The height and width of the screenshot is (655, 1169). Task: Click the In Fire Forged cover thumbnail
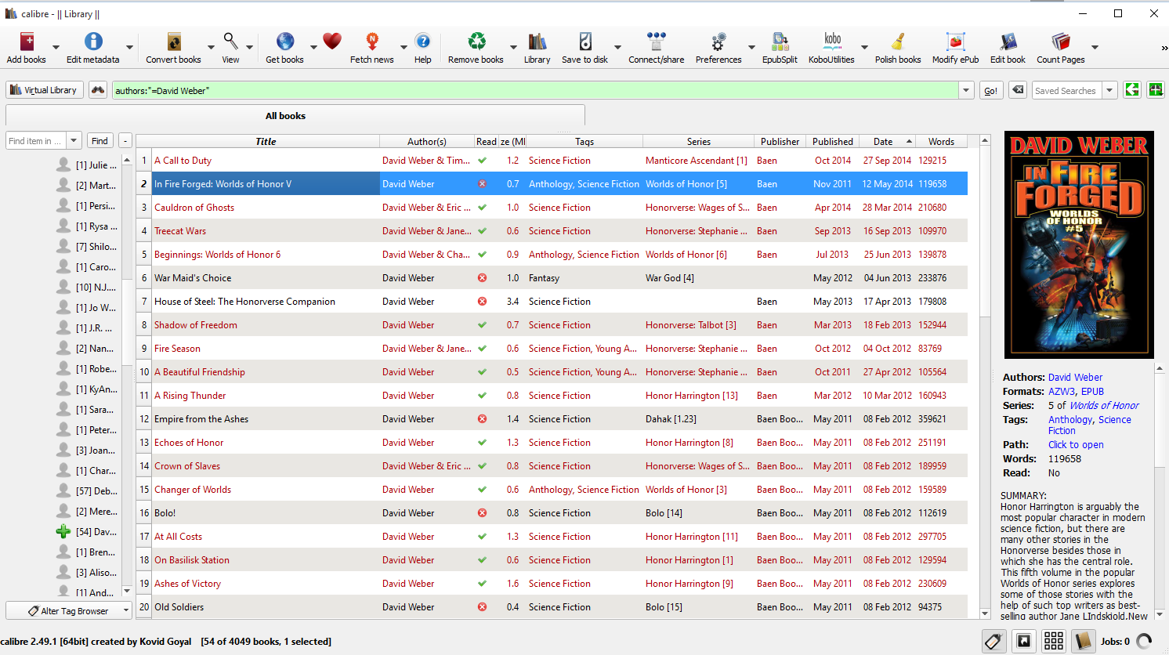coord(1079,244)
